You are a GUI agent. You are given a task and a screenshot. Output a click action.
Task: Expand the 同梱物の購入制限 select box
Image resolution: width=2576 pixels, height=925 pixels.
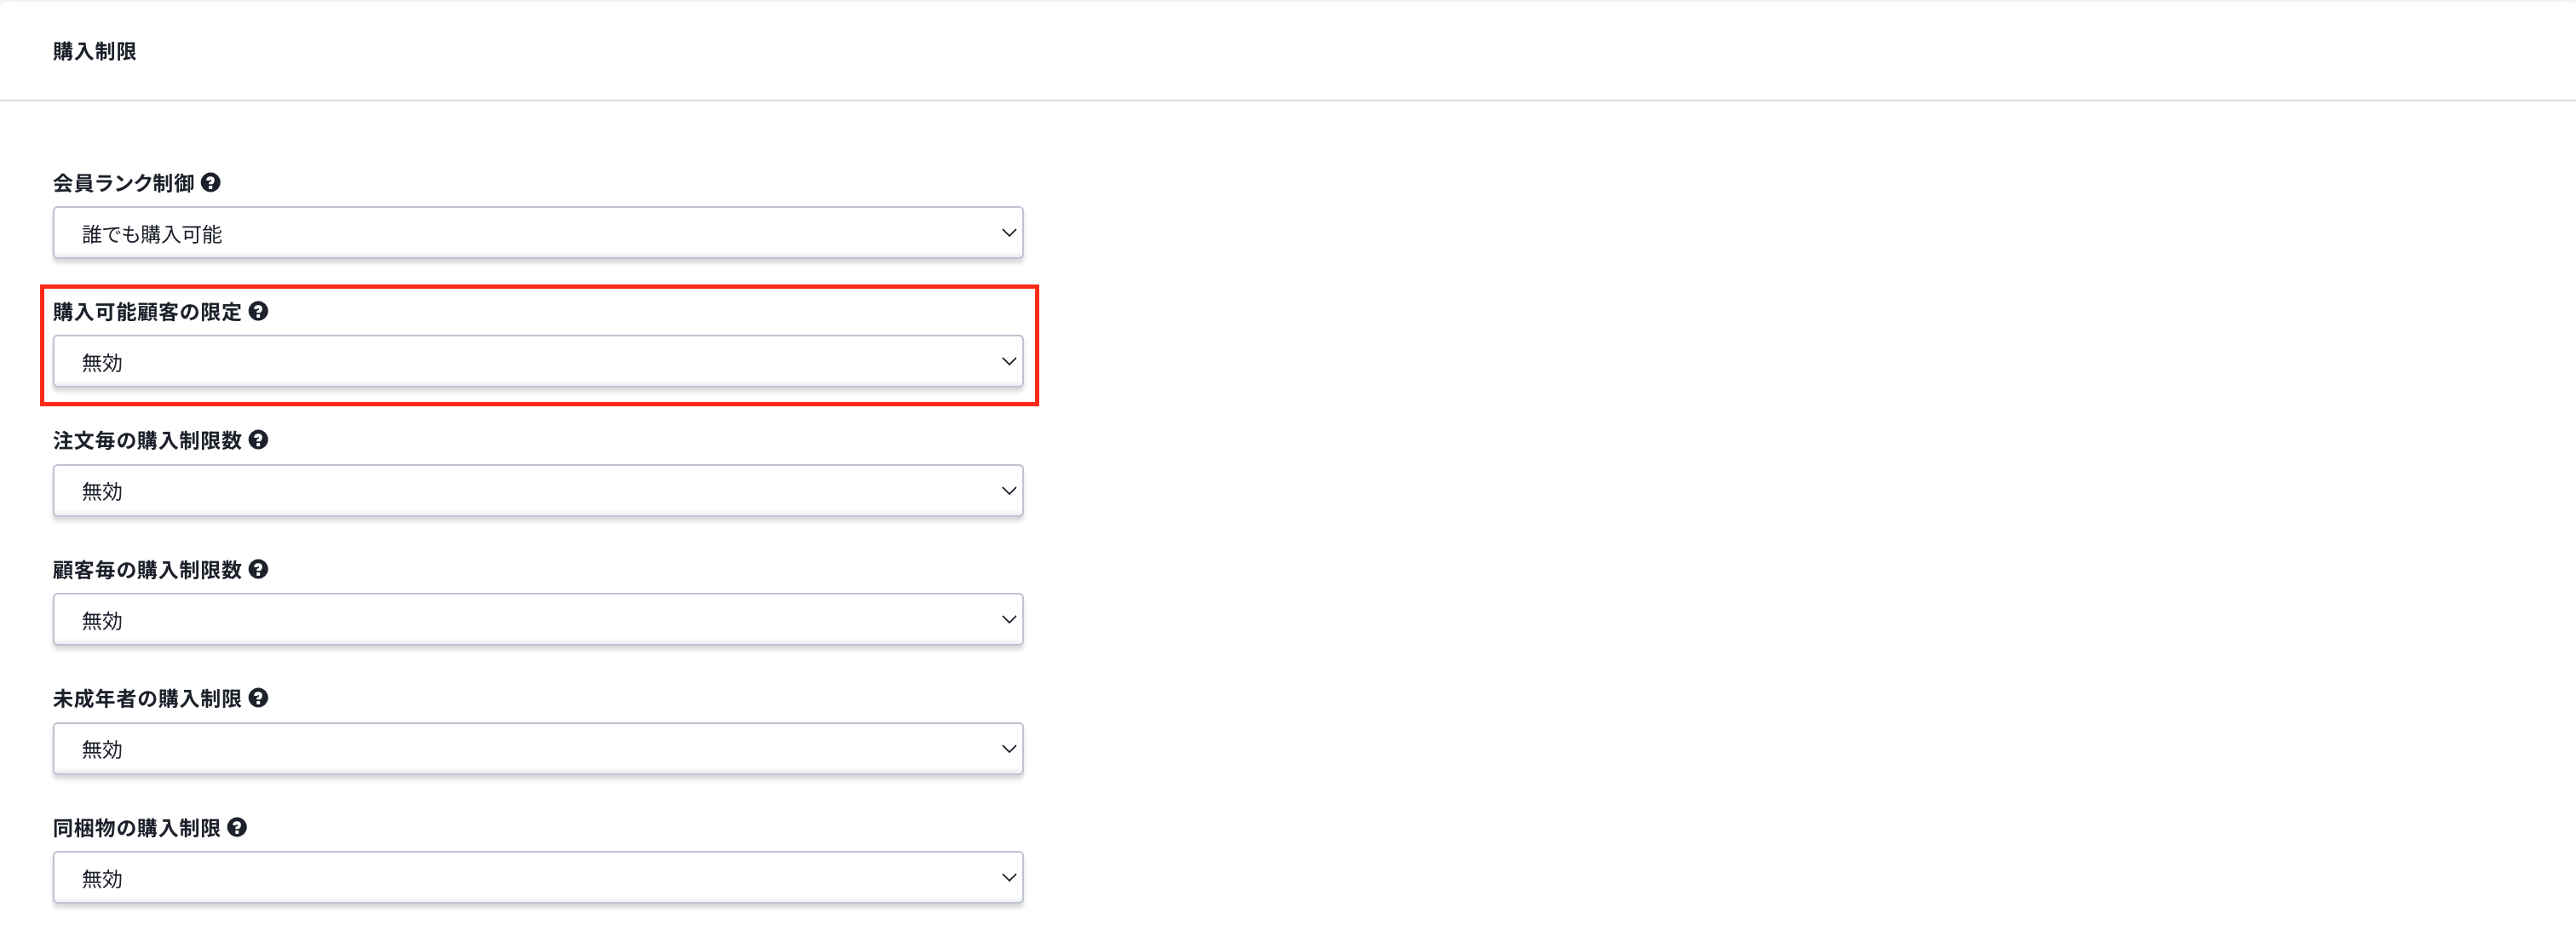tap(538, 878)
